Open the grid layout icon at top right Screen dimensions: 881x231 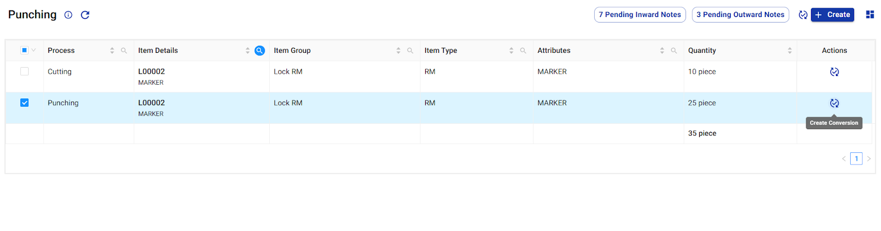point(870,15)
